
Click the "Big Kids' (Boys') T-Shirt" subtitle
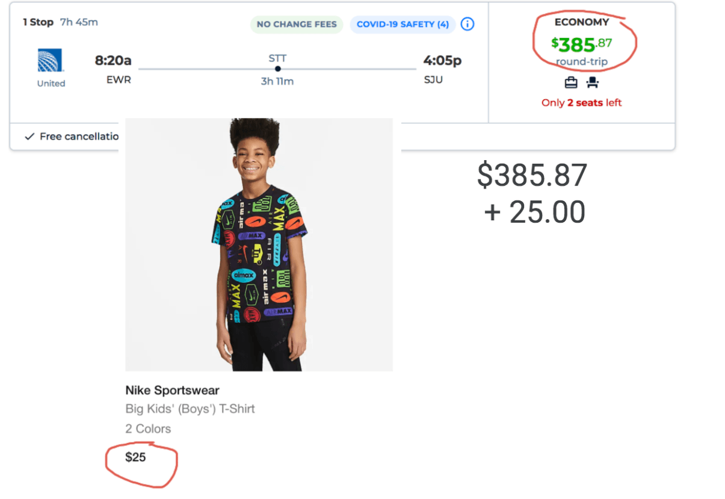pyautogui.click(x=190, y=409)
